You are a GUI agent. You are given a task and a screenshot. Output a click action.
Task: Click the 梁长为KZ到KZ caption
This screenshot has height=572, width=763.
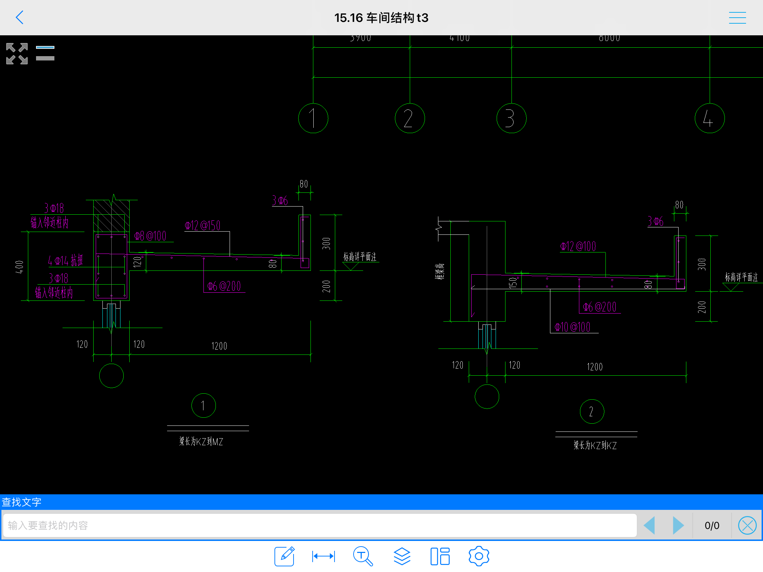(595, 445)
